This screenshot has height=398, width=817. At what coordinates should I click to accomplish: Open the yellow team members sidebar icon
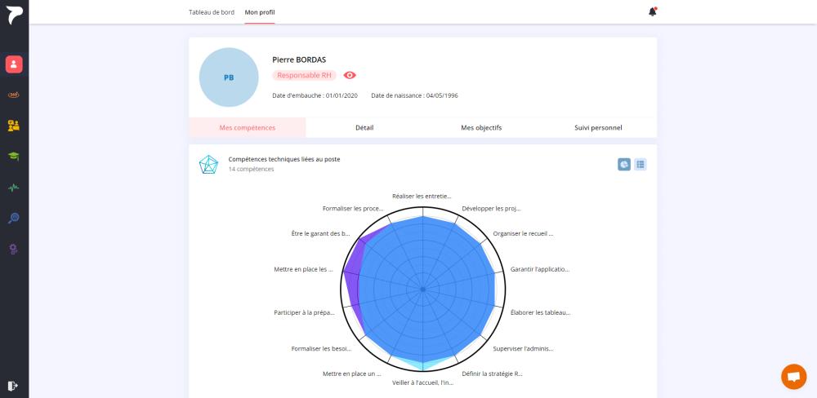point(14,126)
